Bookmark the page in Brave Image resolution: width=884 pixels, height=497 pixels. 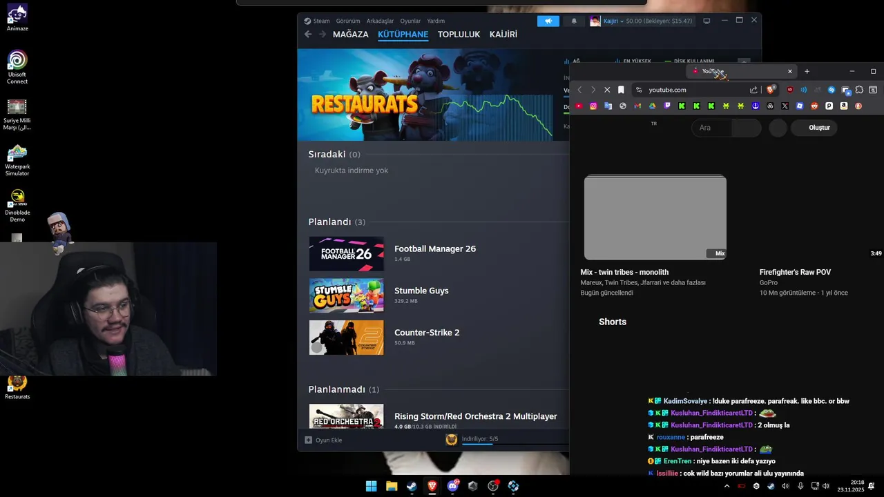[621, 90]
